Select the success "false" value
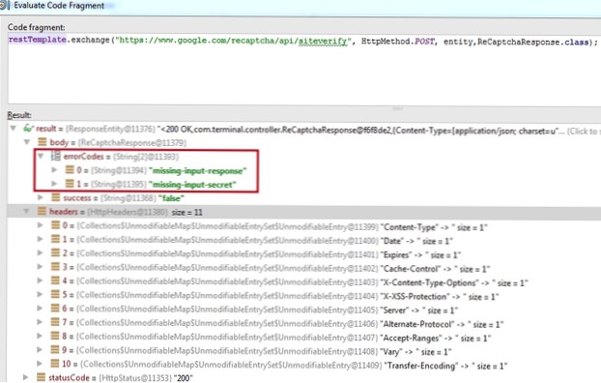Screen dimensions: 601x383 pos(171,198)
